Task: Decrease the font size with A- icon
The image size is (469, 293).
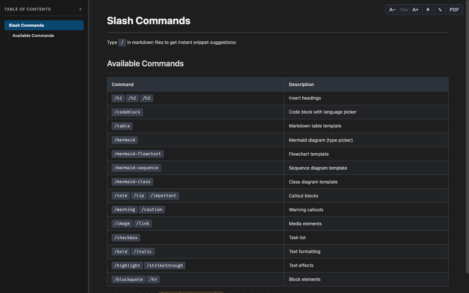Action: tap(392, 10)
